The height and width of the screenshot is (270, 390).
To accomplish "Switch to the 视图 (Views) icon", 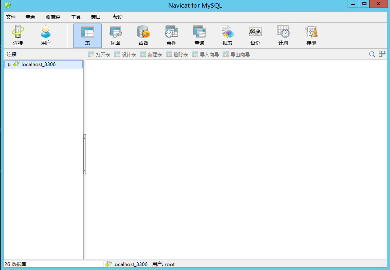I will click(x=115, y=35).
